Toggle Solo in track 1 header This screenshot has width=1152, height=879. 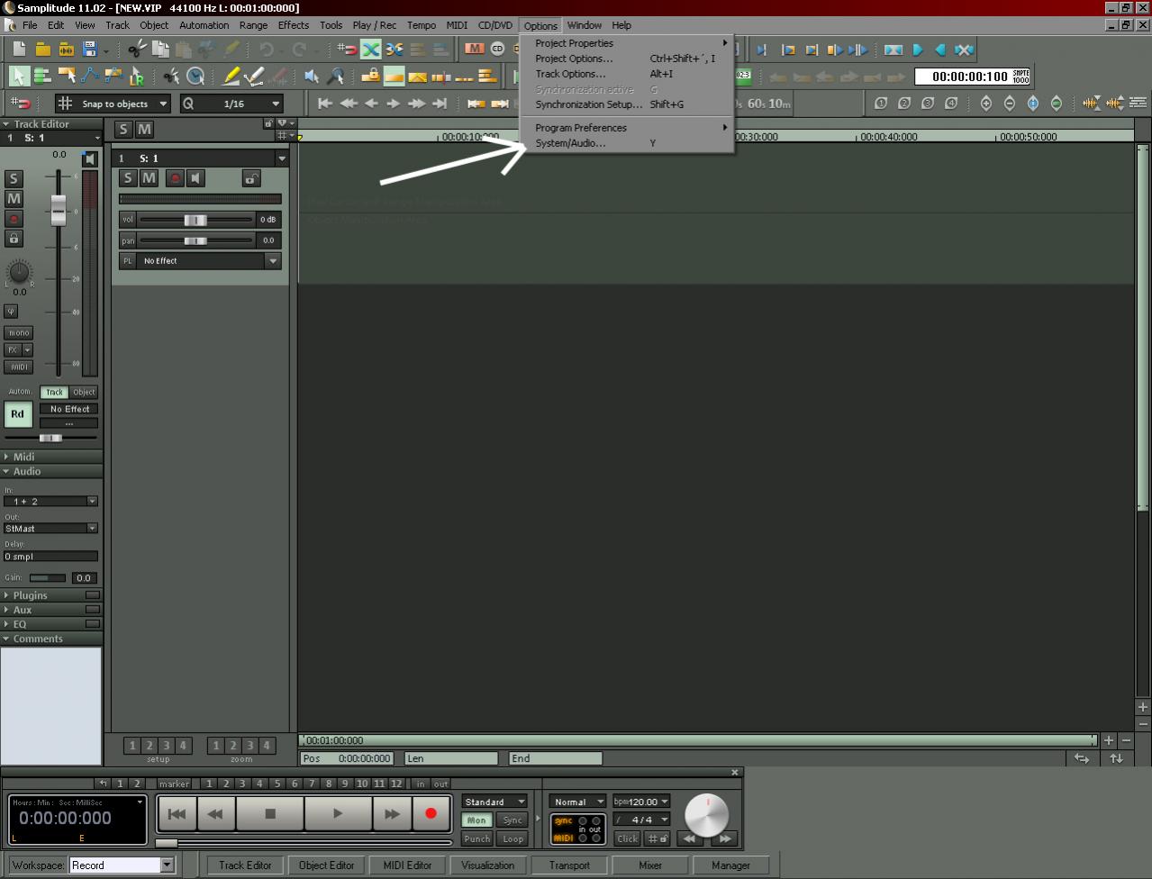128,178
